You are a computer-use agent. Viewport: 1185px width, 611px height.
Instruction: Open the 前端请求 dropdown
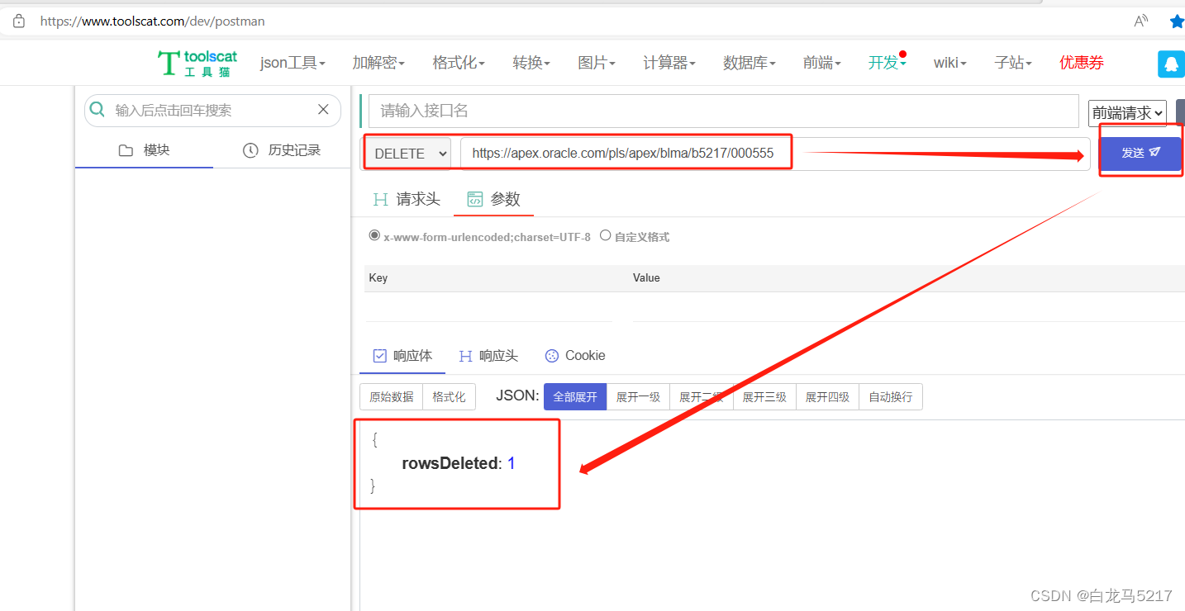[1127, 112]
